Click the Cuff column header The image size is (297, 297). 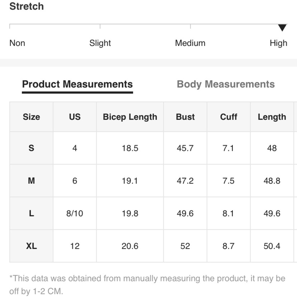coord(228,117)
